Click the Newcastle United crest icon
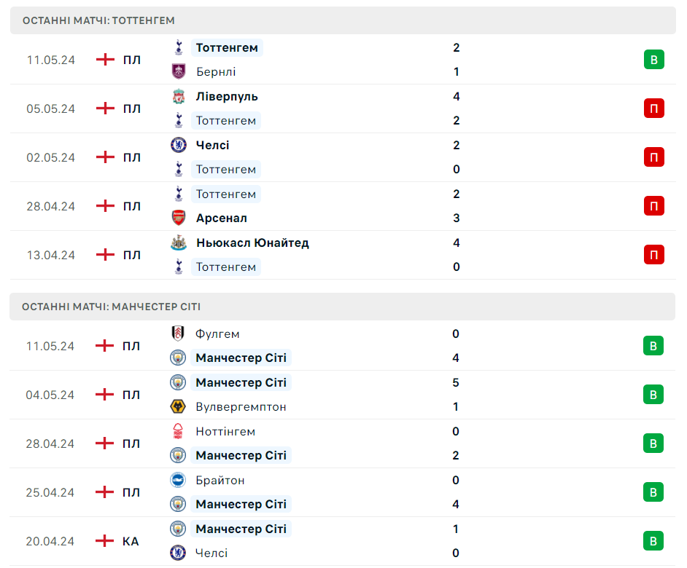Screen dimensions: 687x568 [179, 242]
